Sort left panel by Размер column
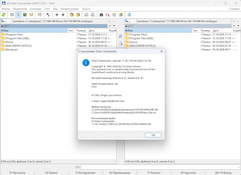This screenshot has width=241, height=175. [81, 30]
